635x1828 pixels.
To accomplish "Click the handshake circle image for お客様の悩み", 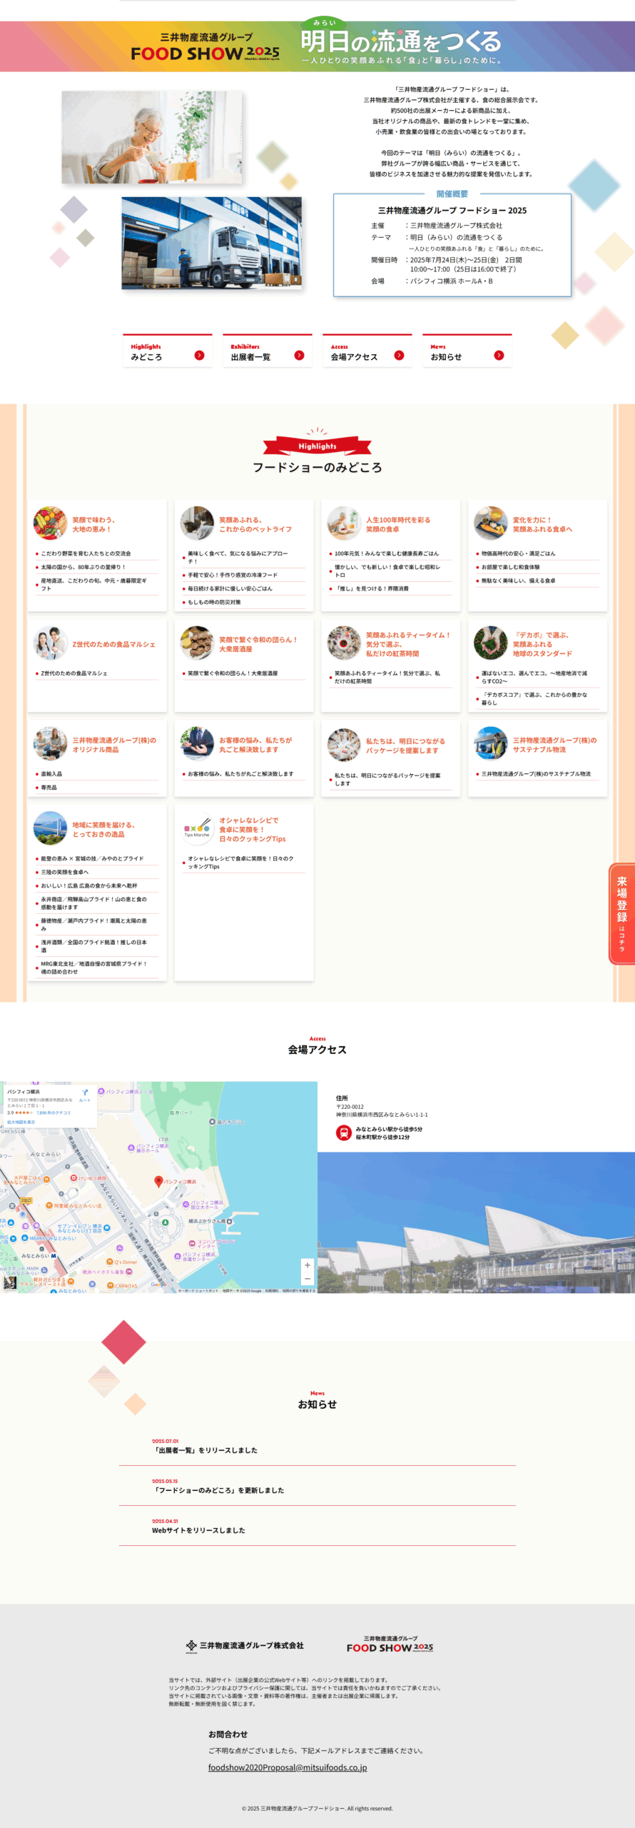I will pyautogui.click(x=197, y=744).
